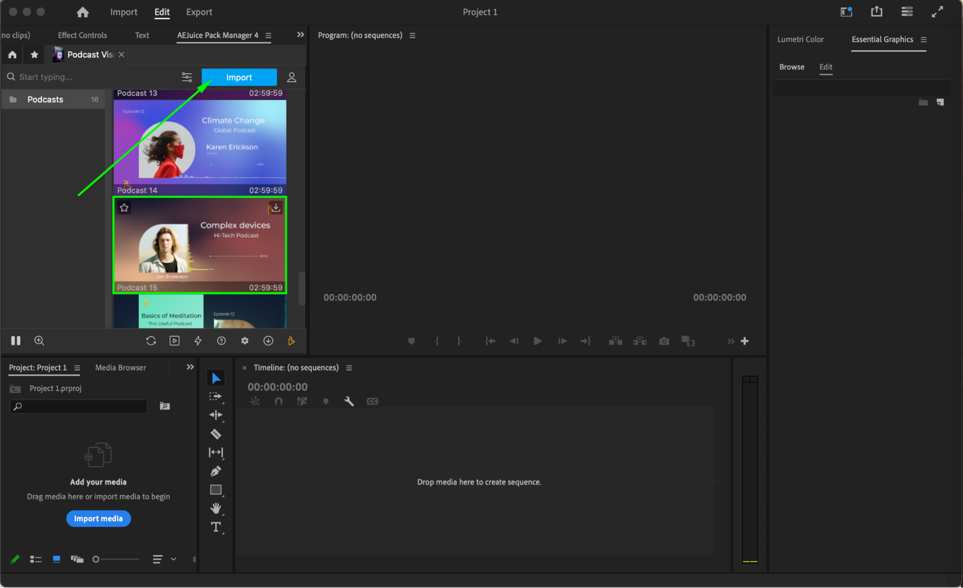The height and width of the screenshot is (588, 963).
Task: Open AEJuice settings gear icon
Action: [x=245, y=340]
